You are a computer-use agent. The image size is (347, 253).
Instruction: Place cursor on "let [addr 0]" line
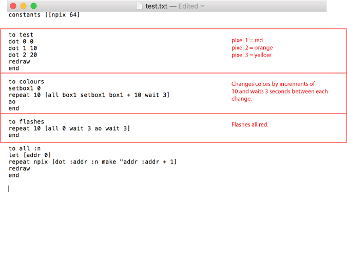[x=29, y=155]
